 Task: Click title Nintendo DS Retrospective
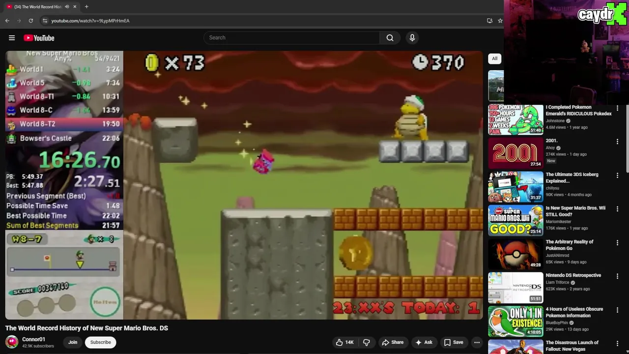click(x=573, y=275)
